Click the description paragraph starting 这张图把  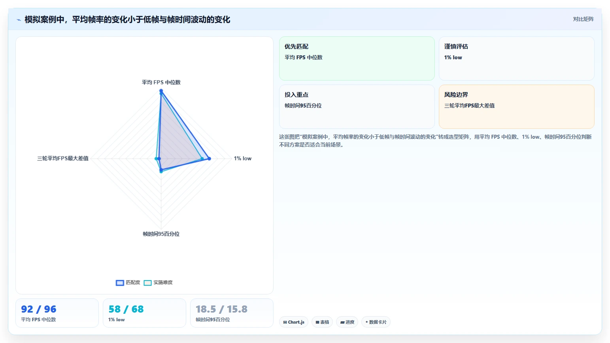pos(435,141)
